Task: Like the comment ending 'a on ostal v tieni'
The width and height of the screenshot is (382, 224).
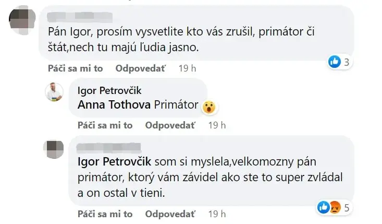Action: 105,214
